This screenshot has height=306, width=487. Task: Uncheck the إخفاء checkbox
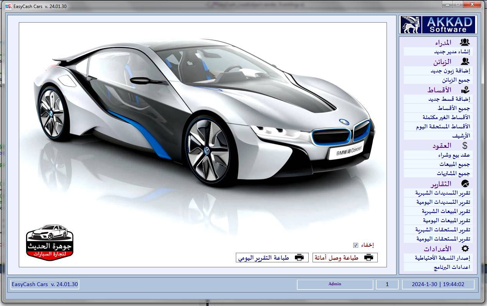(x=355, y=245)
